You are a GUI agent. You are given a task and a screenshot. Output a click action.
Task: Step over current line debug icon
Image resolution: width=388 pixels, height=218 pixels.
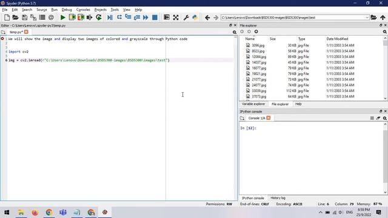[x=119, y=18]
